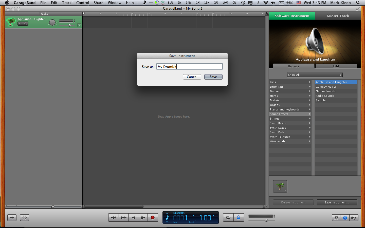
Task: Open the Share menu
Action: click(98, 3)
